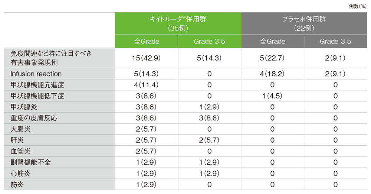Select the 全Grade subheader under キイトルーダ併用群

coord(147,42)
